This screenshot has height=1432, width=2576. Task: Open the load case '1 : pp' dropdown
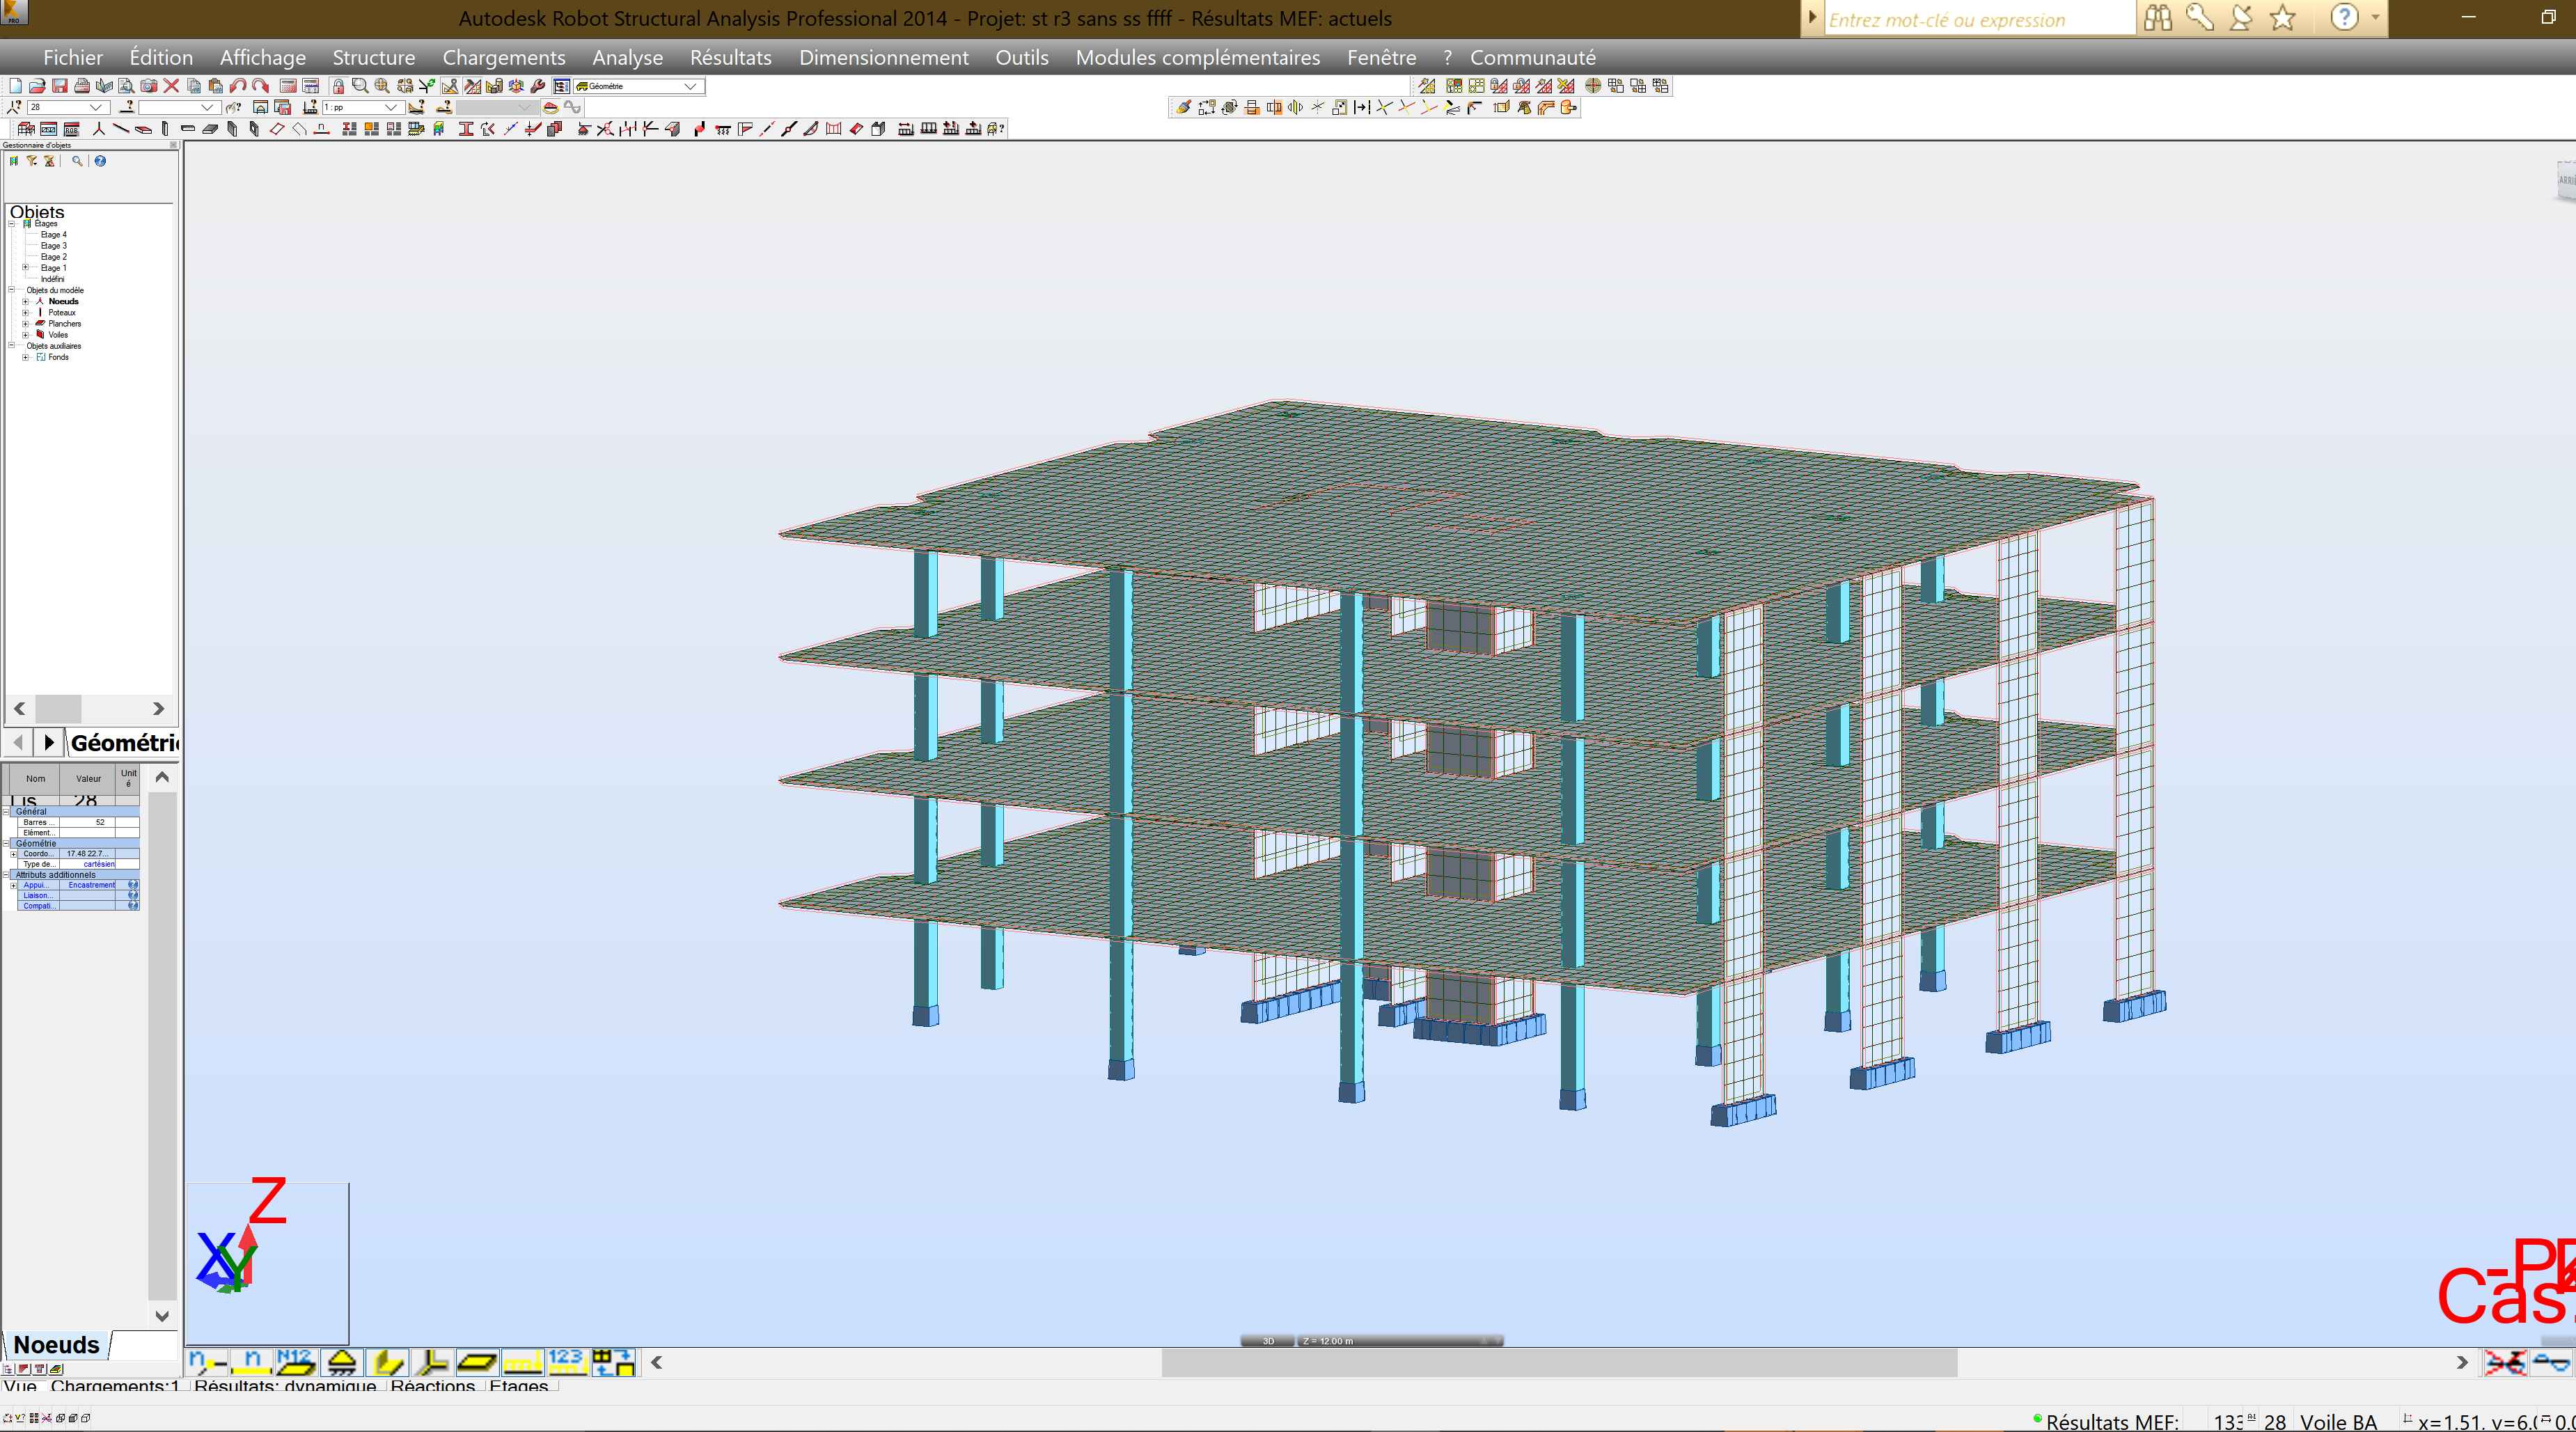click(391, 108)
